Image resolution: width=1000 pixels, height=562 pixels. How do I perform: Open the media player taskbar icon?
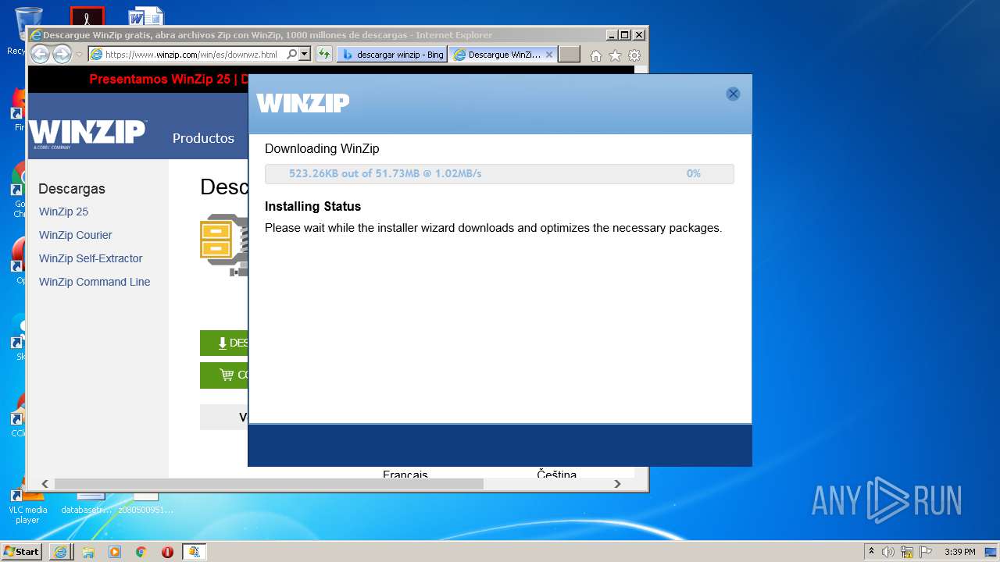(x=115, y=552)
